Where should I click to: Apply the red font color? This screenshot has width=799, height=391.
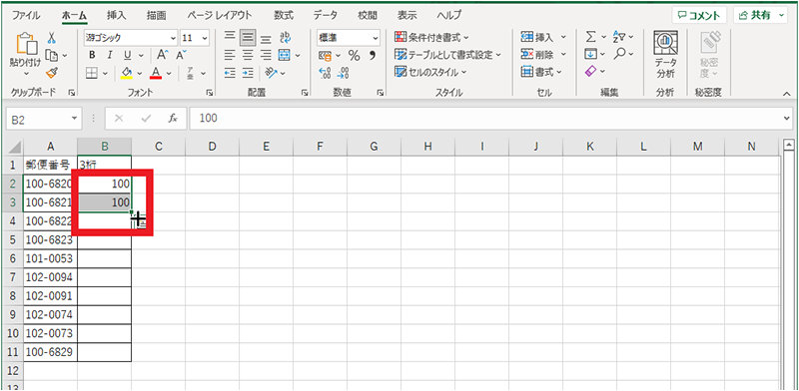click(156, 74)
